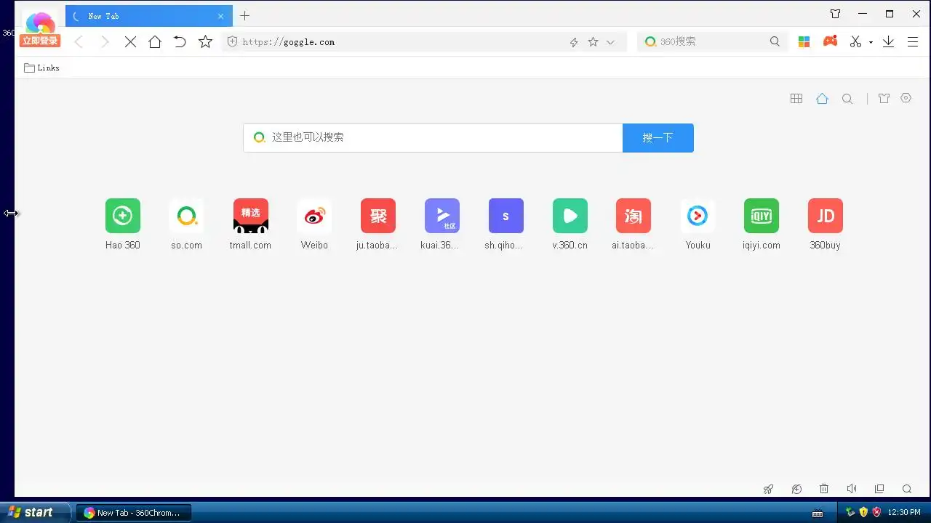Open the colorful app store grid icon
The height and width of the screenshot is (523, 931).
click(x=804, y=42)
